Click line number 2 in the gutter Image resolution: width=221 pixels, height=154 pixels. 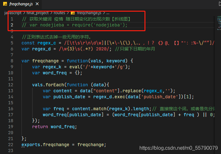12,25
